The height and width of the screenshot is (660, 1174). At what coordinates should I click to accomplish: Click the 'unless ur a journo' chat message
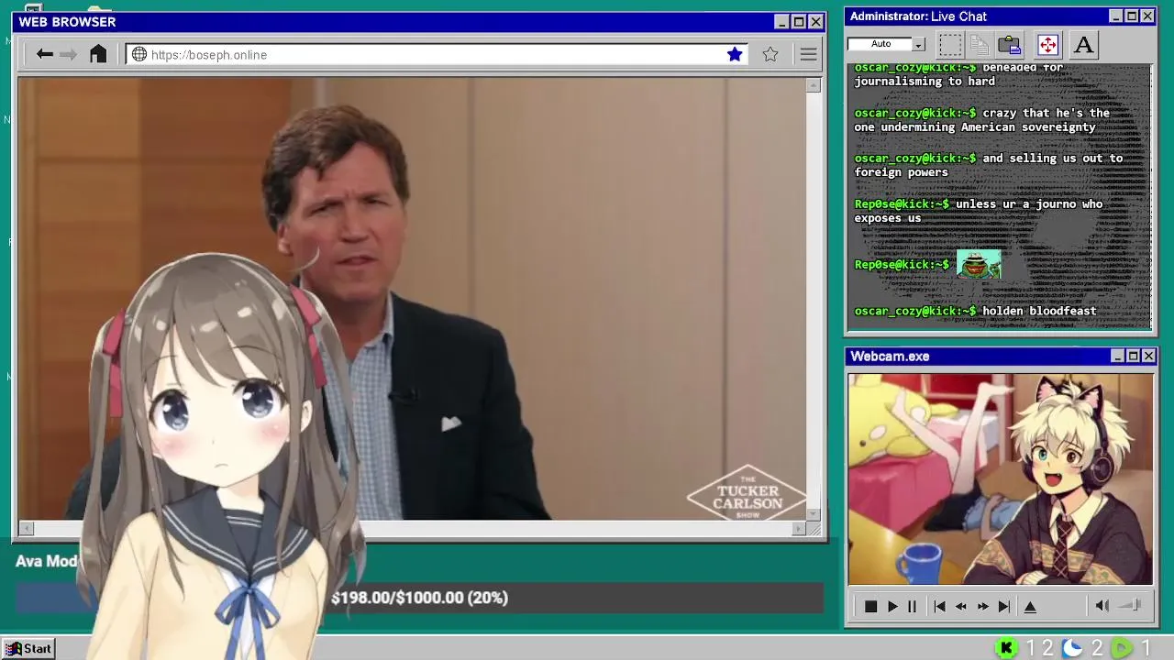979,211
